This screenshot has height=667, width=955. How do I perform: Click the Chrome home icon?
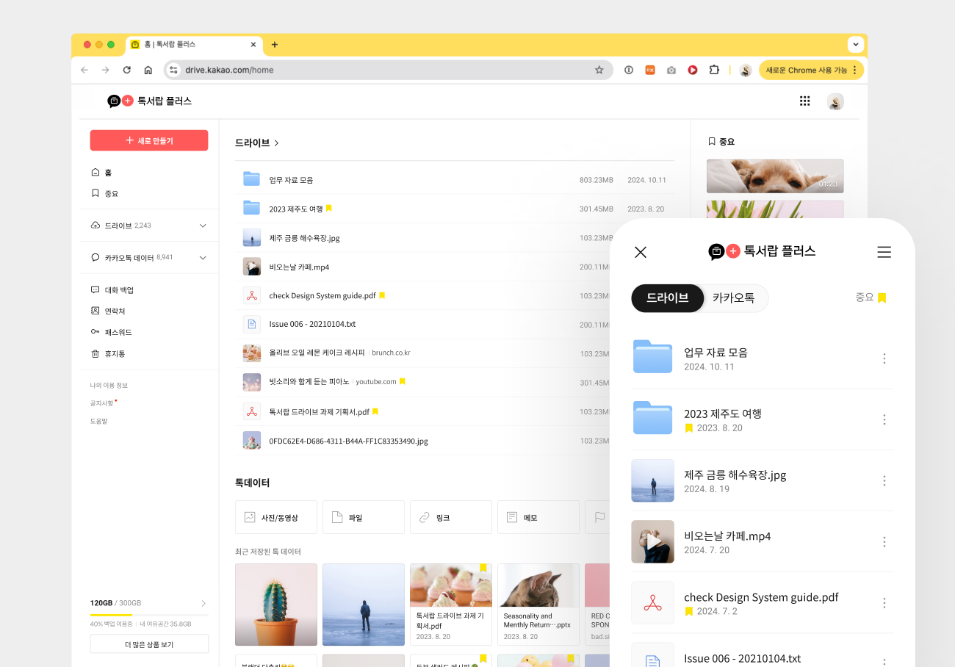[x=148, y=70]
